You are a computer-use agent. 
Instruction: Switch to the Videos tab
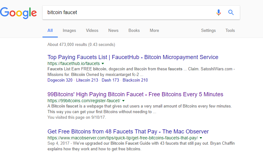coord(92,31)
